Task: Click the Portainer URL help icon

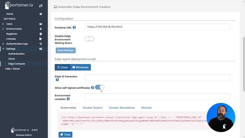Action: (x=74, y=27)
